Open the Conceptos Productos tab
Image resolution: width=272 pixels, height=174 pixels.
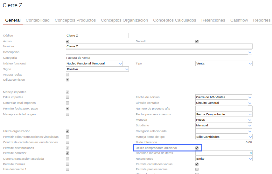click(x=75, y=20)
